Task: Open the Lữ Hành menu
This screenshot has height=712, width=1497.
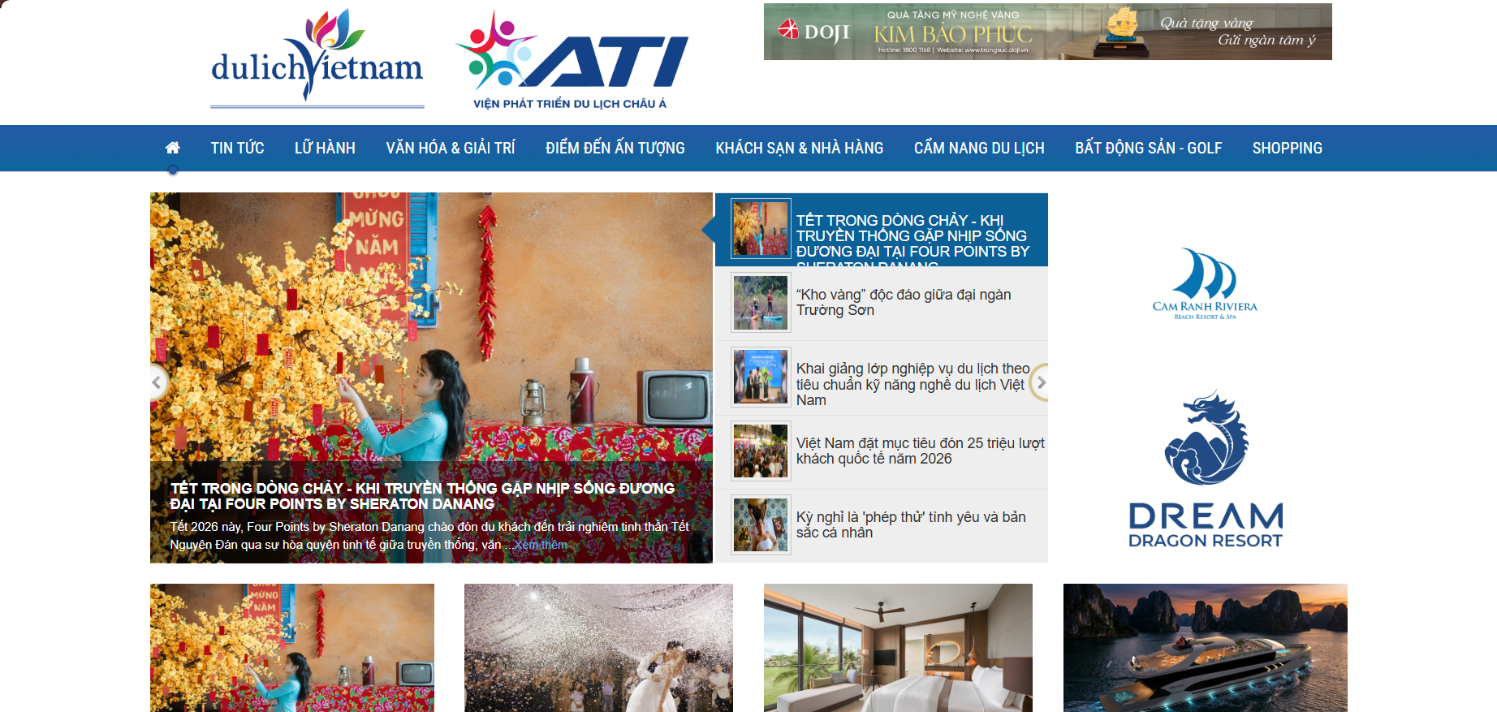Action: point(325,148)
